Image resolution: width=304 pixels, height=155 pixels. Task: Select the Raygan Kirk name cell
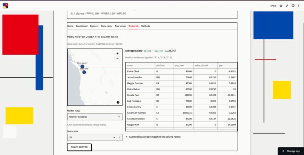coord(140,124)
